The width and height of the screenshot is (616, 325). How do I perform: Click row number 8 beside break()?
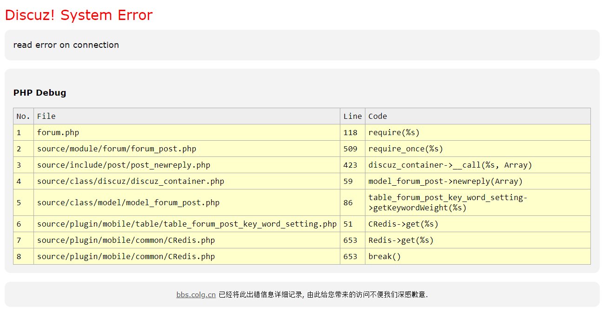[23, 256]
